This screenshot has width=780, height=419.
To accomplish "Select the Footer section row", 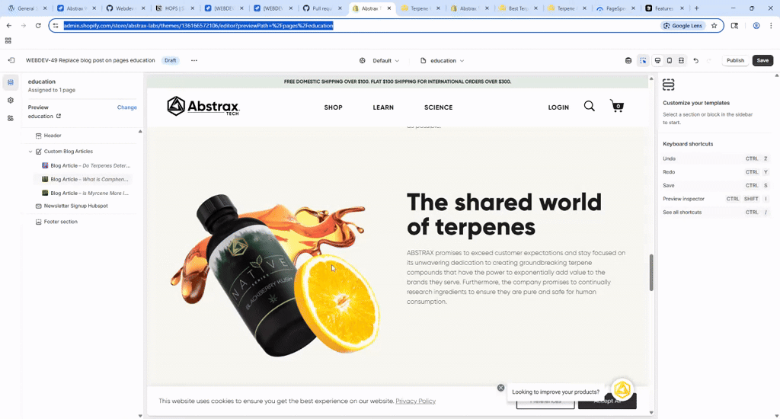I will click(x=61, y=222).
